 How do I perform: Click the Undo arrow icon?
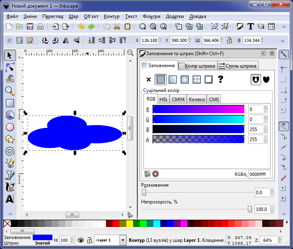pos(81,27)
